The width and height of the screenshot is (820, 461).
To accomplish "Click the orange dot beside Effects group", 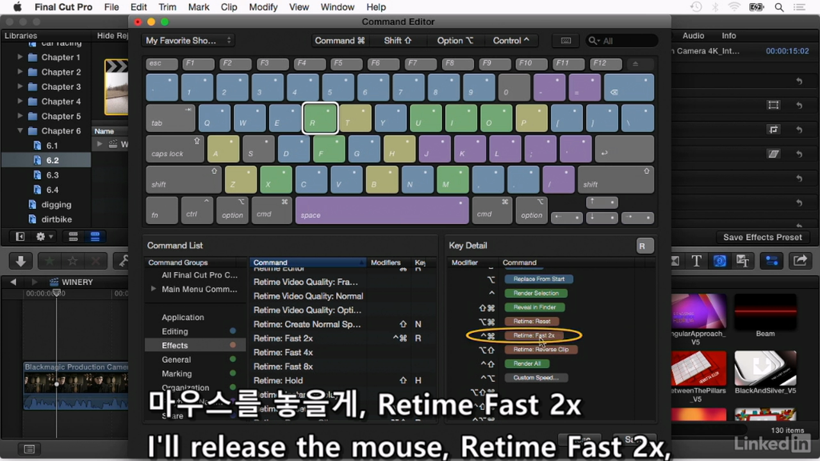I will tap(233, 345).
